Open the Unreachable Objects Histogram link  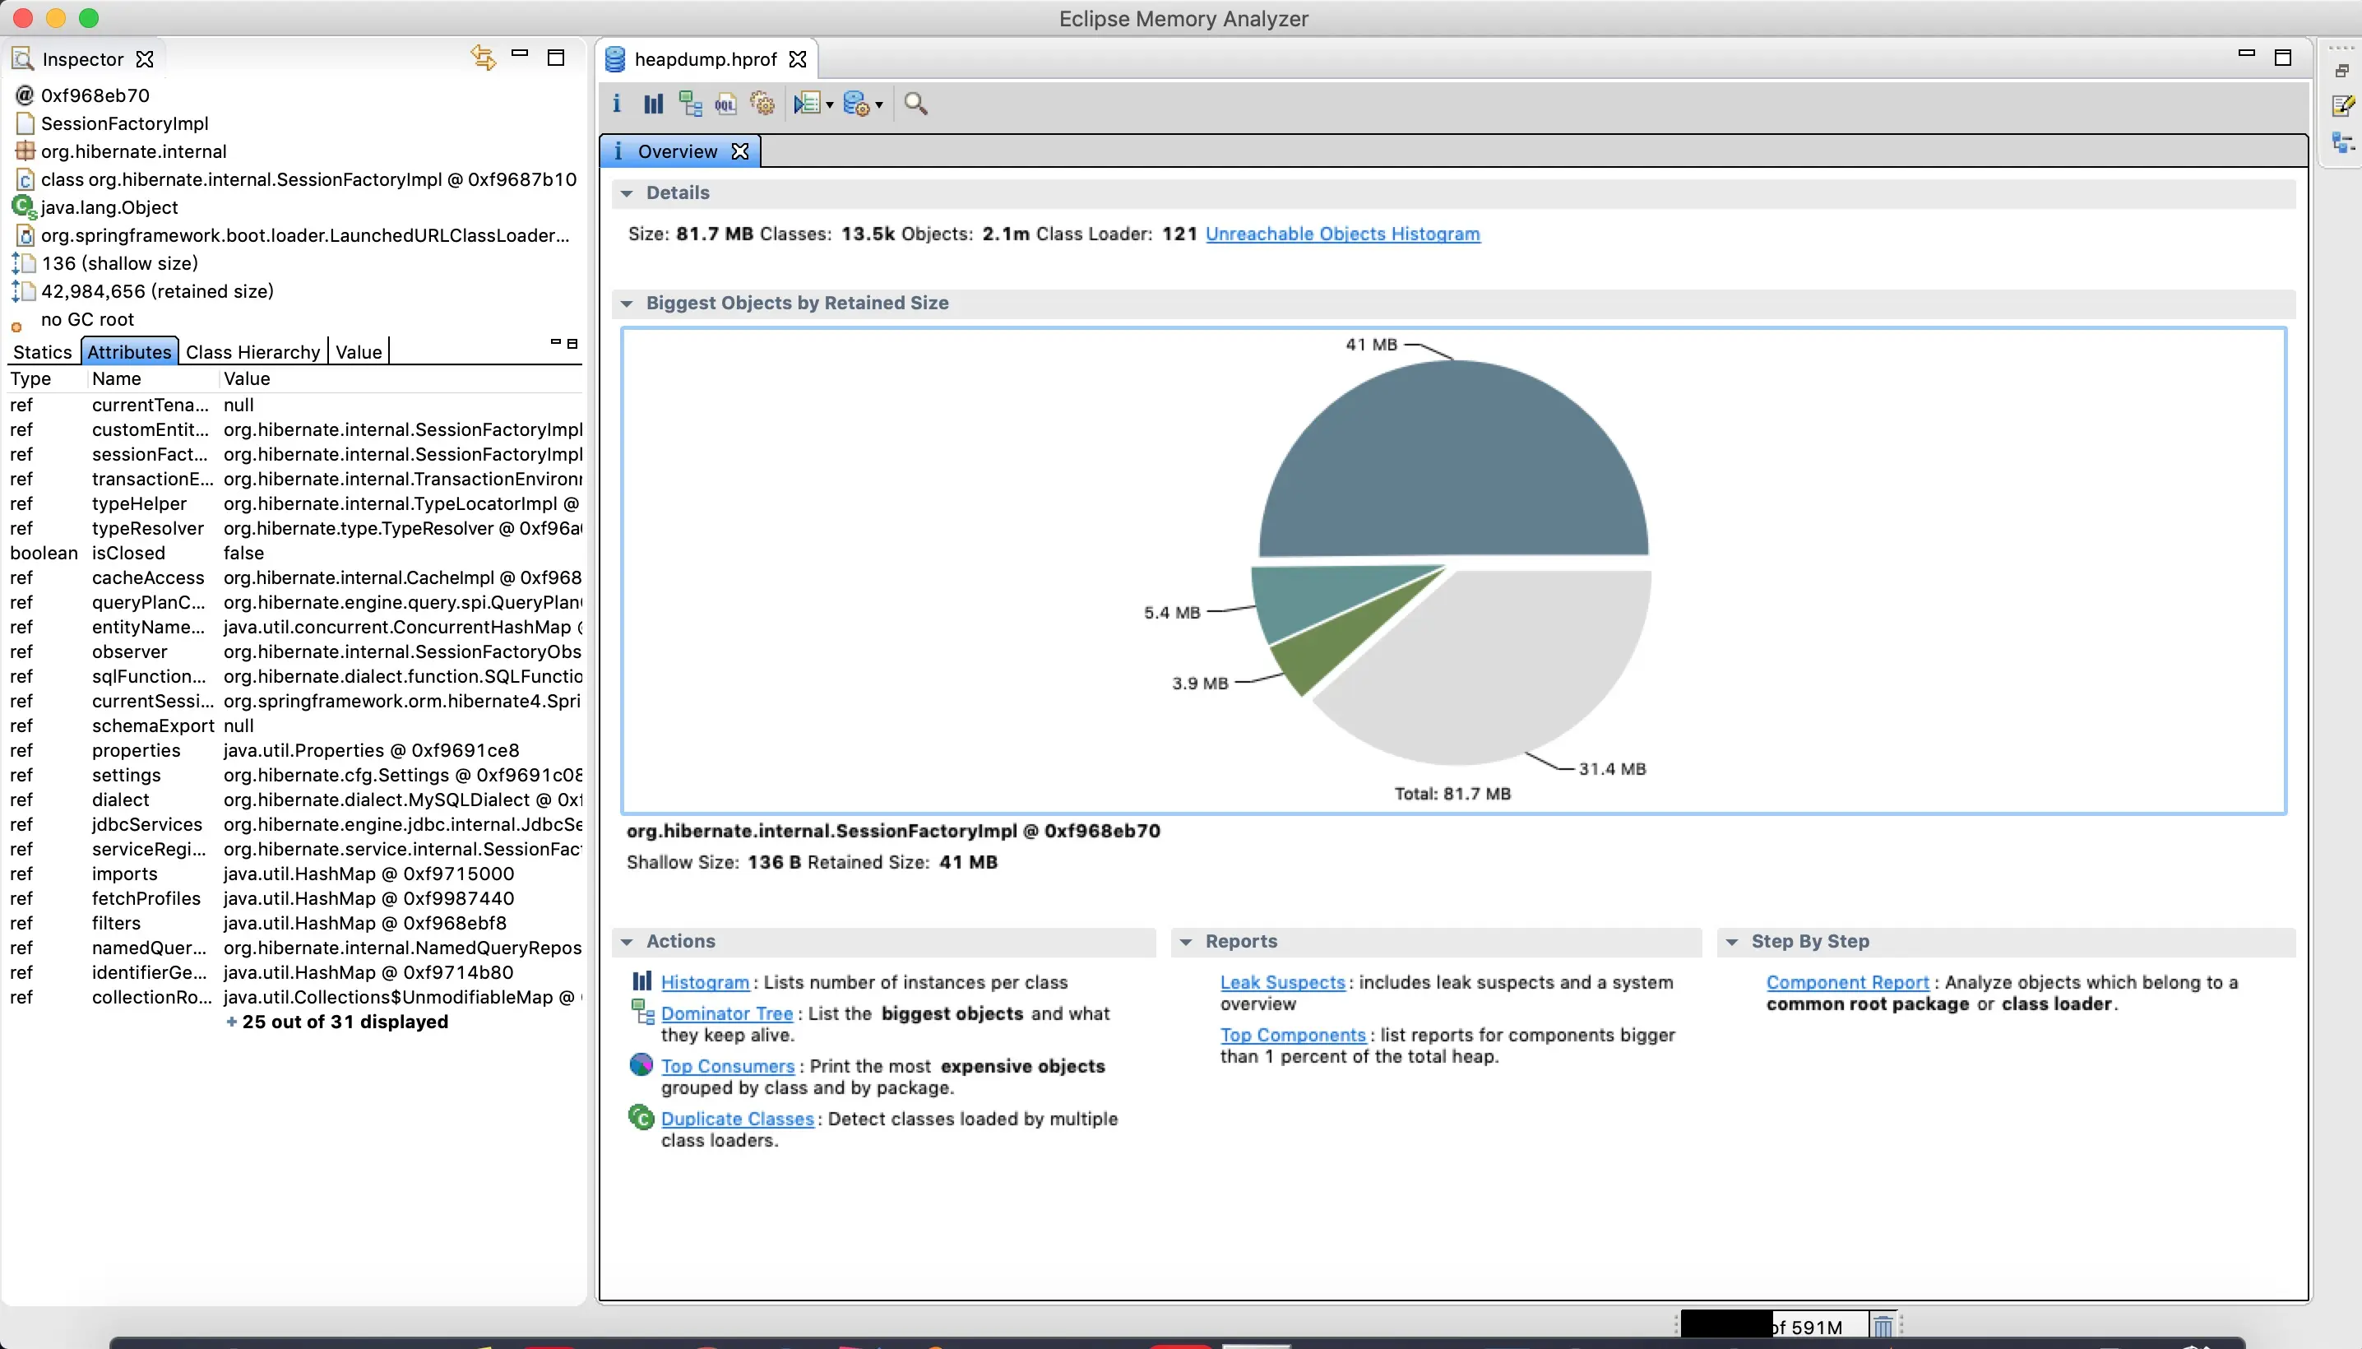click(x=1342, y=234)
